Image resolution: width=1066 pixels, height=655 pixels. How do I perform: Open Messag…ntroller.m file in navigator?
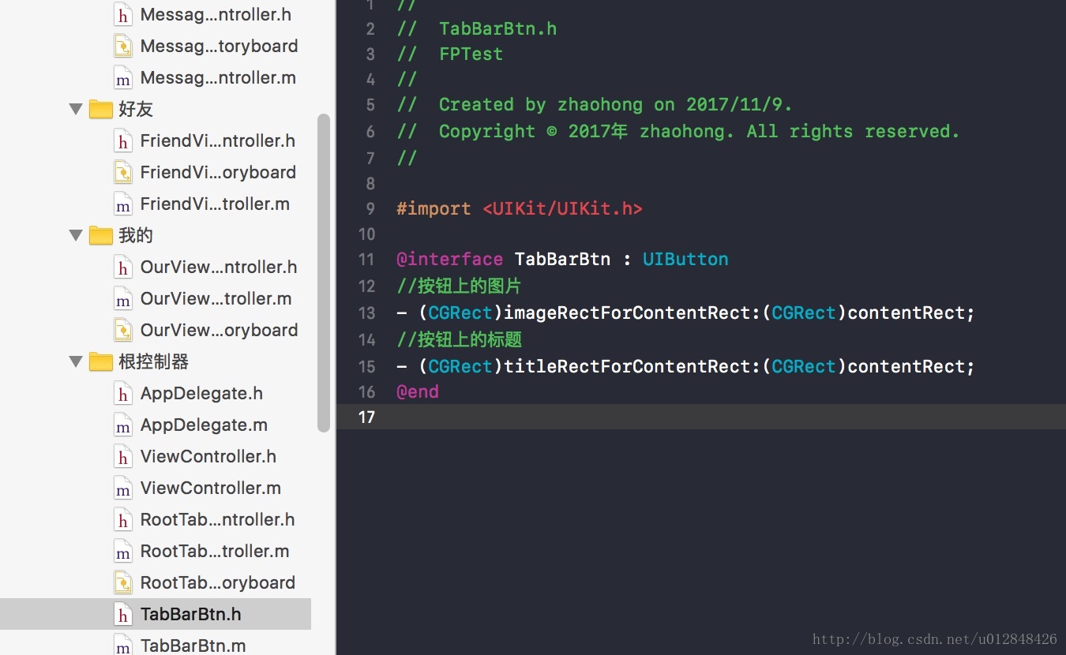[x=218, y=77]
